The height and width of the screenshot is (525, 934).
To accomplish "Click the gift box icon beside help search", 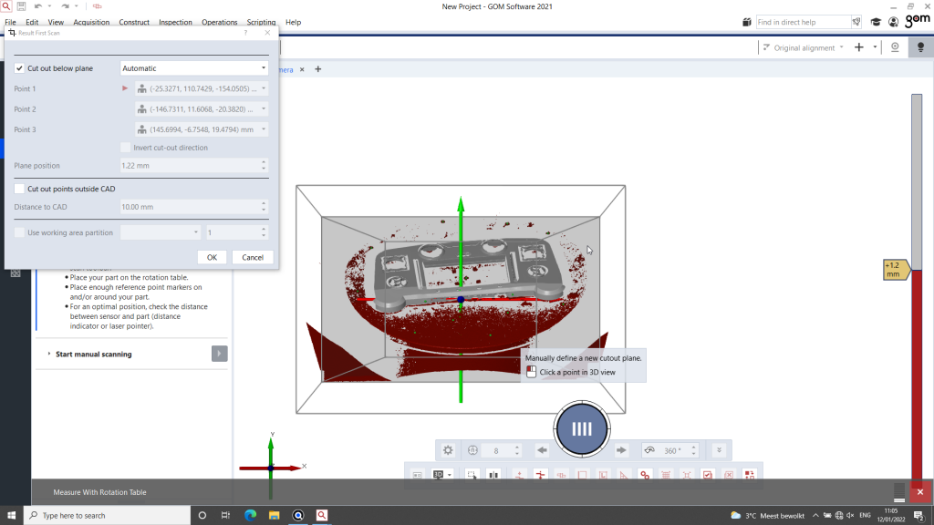I will pos(746,22).
